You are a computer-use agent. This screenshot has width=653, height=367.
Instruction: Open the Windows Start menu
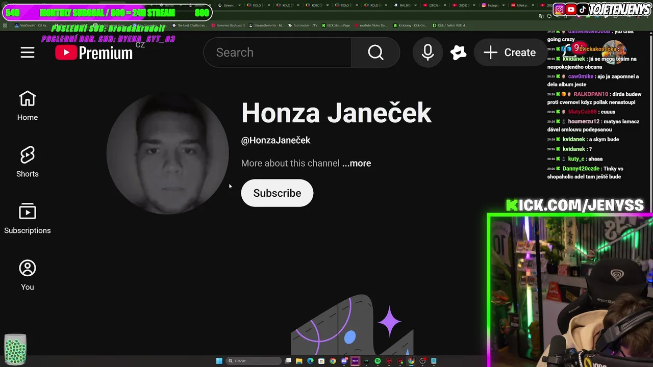click(x=219, y=361)
